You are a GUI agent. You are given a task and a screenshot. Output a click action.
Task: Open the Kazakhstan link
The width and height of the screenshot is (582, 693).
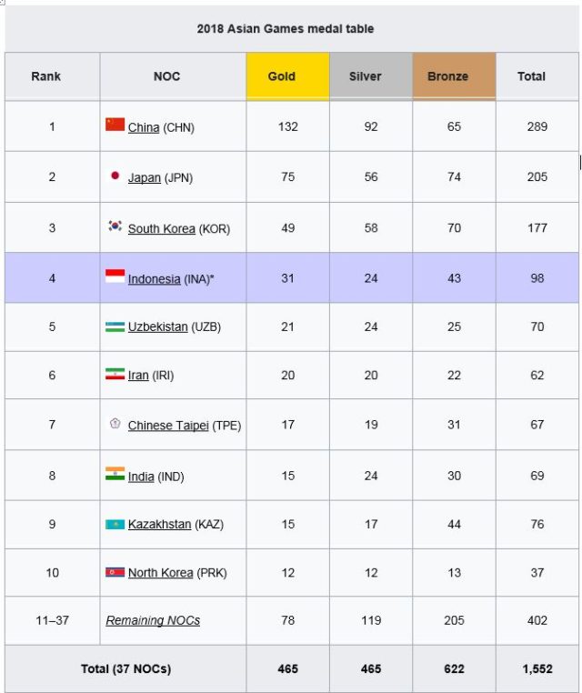point(159,525)
